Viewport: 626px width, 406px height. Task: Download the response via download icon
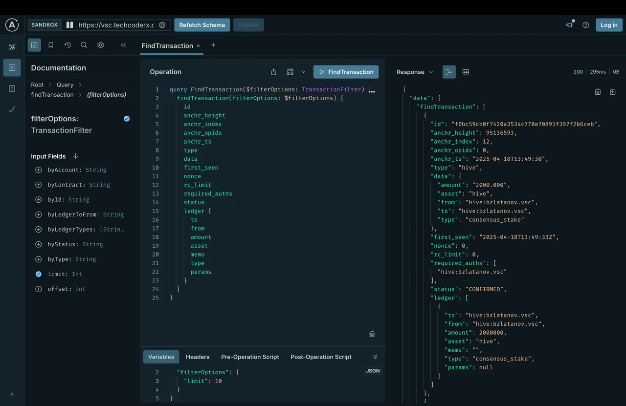(612, 92)
